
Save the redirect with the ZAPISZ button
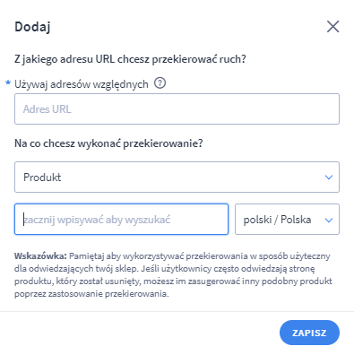(x=309, y=333)
